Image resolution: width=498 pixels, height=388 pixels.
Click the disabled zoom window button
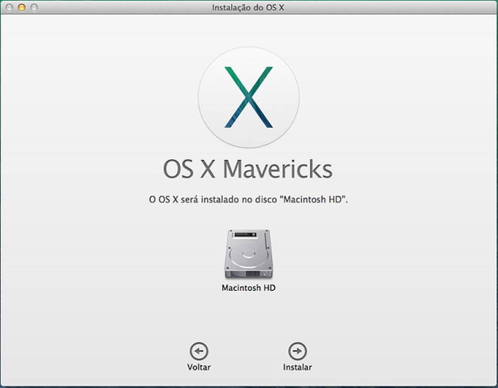pyautogui.click(x=34, y=8)
